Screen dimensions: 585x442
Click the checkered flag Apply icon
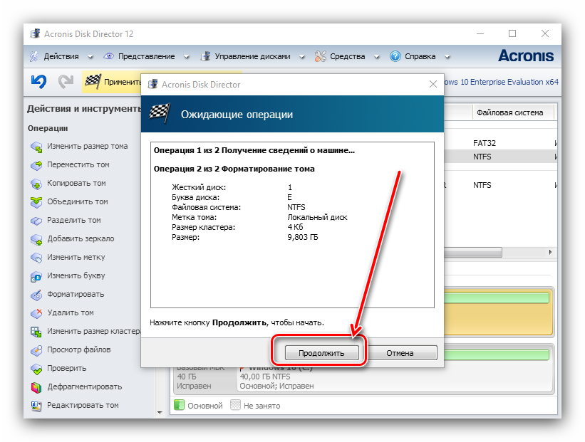[93, 82]
